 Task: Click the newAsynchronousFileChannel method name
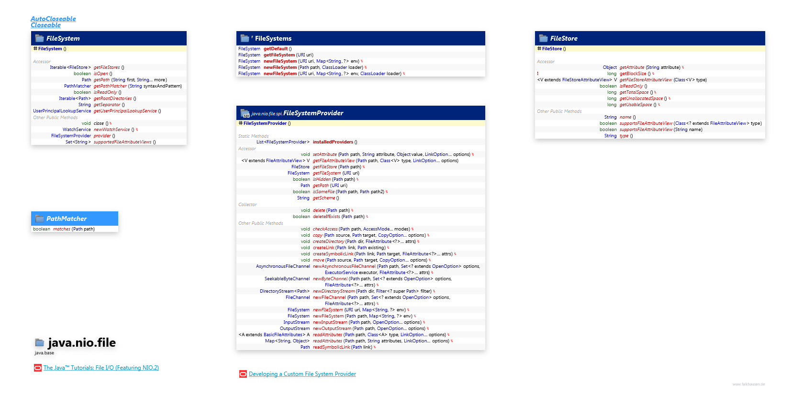coord(344,266)
